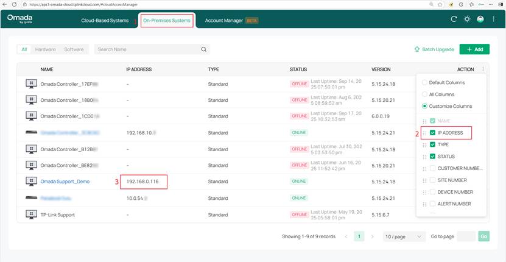This screenshot has width=506, height=262.
Task: Open the user account avatar menu
Action: coord(480,19)
